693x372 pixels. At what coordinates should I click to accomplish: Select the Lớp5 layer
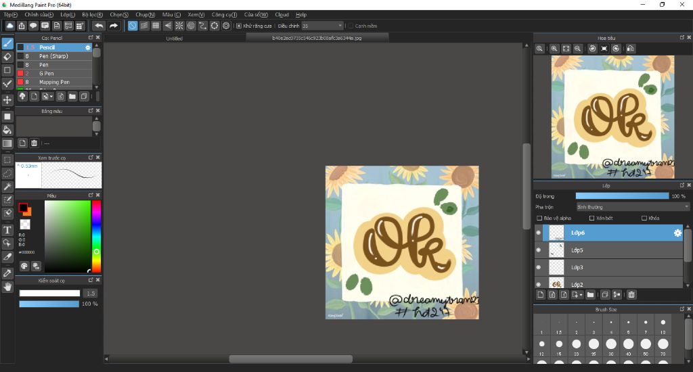pos(608,250)
